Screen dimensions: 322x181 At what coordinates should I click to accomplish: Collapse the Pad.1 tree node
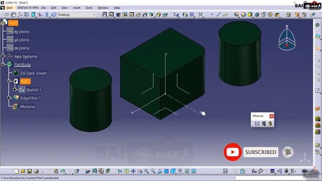tap(9, 81)
